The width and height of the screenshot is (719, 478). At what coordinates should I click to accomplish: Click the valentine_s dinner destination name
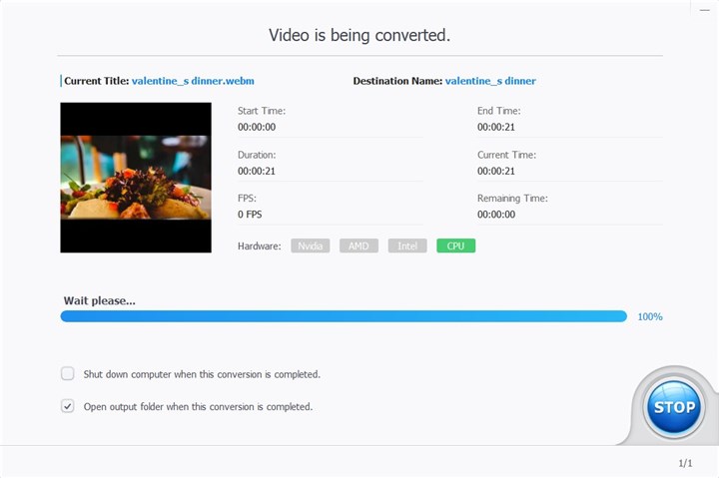(x=490, y=81)
